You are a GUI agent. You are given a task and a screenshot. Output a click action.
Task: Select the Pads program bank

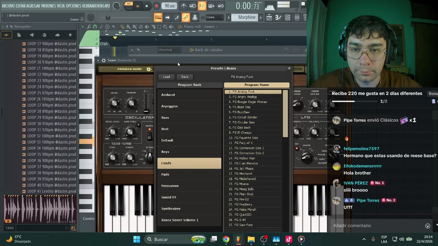(x=189, y=175)
